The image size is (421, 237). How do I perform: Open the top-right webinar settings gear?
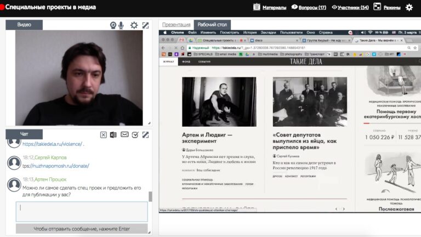(x=409, y=7)
